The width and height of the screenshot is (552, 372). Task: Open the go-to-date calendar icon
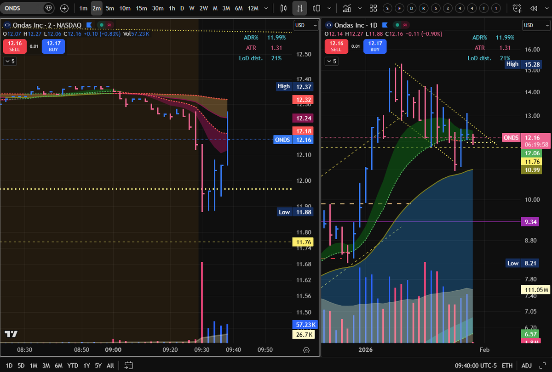128,366
